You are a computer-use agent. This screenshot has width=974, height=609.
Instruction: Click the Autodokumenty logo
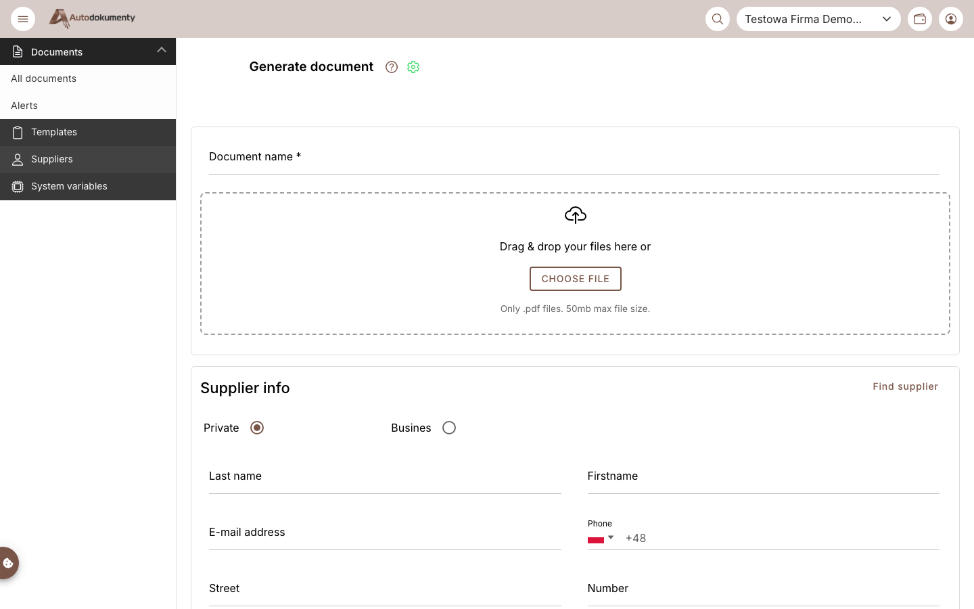coord(92,18)
